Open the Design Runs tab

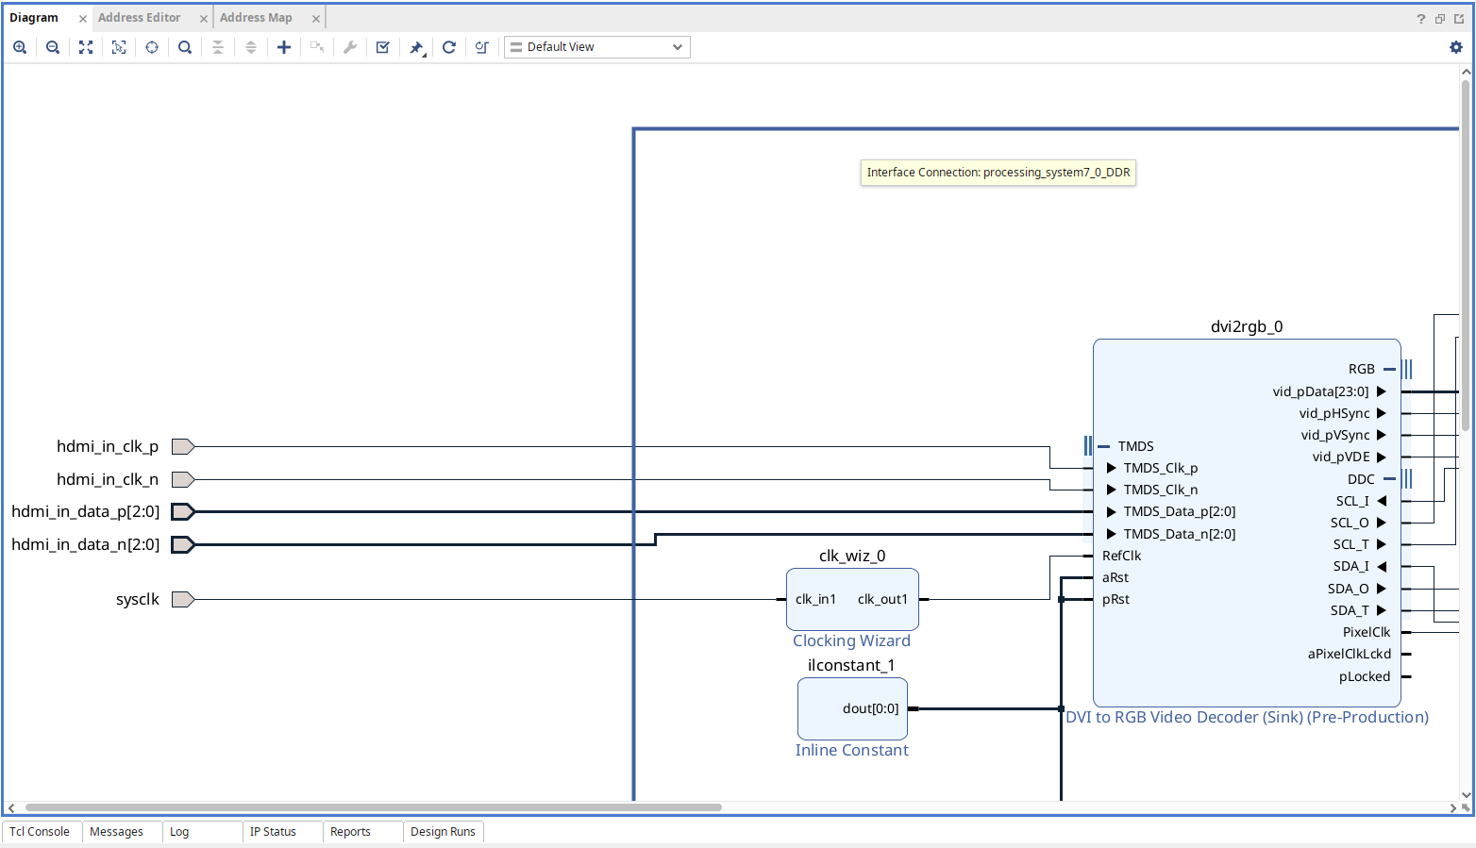click(x=443, y=832)
